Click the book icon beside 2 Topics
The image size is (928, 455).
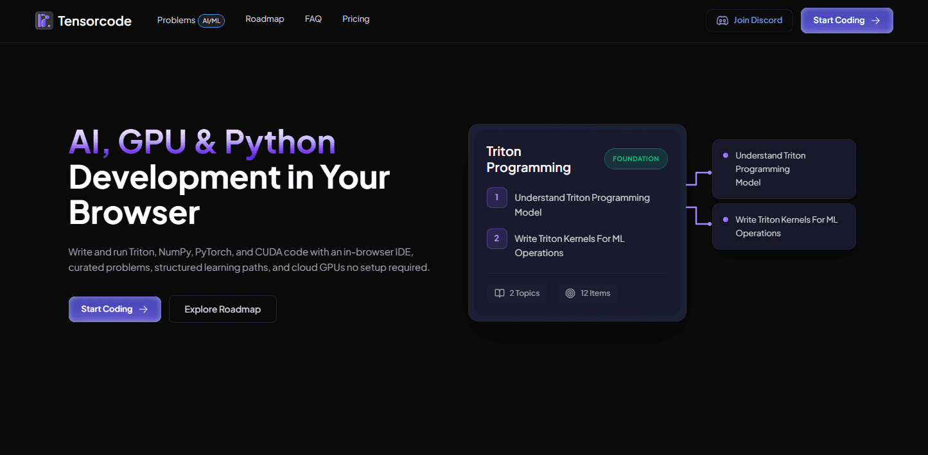point(500,293)
